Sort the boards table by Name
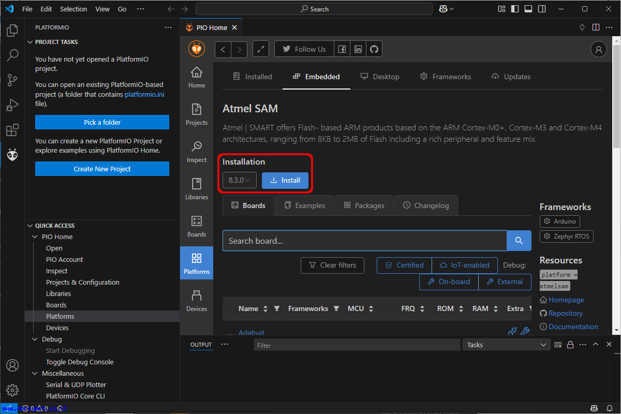This screenshot has height=414, width=621. (x=265, y=308)
